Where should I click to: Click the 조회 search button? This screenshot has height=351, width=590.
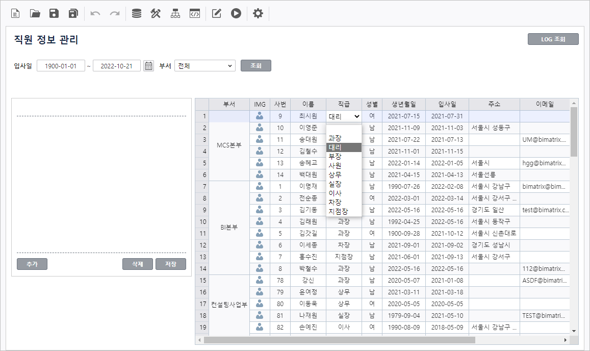pyautogui.click(x=256, y=66)
